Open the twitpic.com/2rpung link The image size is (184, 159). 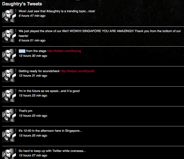click(64, 51)
